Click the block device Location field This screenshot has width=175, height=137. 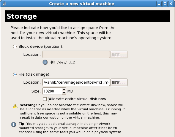pyautogui.click(x=76, y=55)
